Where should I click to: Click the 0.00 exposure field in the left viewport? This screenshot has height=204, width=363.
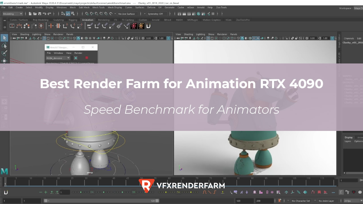149,38
